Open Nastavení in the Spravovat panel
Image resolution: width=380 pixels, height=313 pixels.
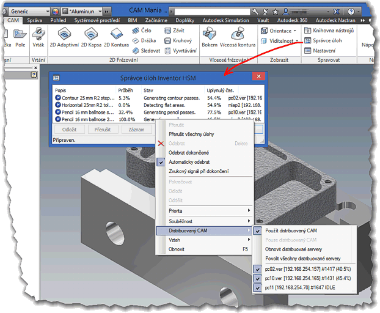tap(320, 51)
